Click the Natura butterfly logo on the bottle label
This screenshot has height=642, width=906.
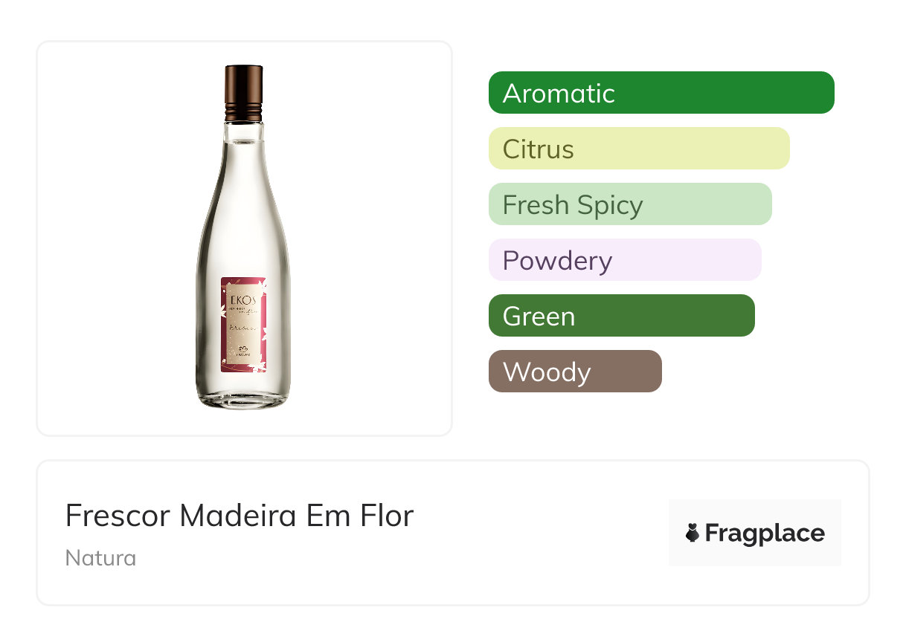pyautogui.click(x=242, y=349)
